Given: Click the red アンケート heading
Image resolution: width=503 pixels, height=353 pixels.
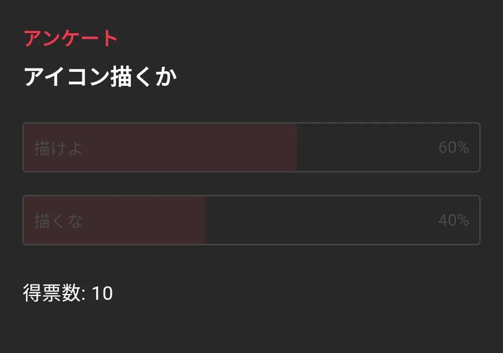Looking at the screenshot, I should pos(71,39).
